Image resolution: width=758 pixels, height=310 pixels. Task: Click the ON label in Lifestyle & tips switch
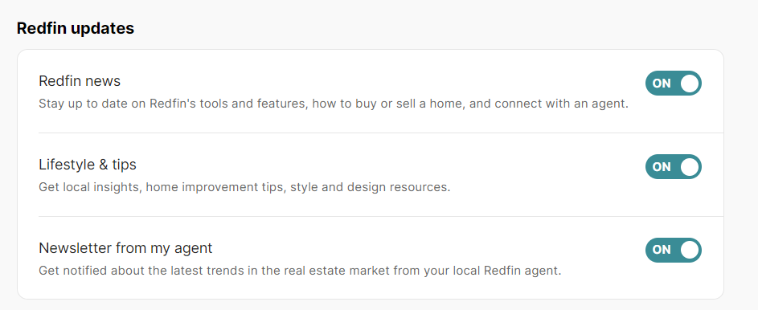tap(662, 166)
